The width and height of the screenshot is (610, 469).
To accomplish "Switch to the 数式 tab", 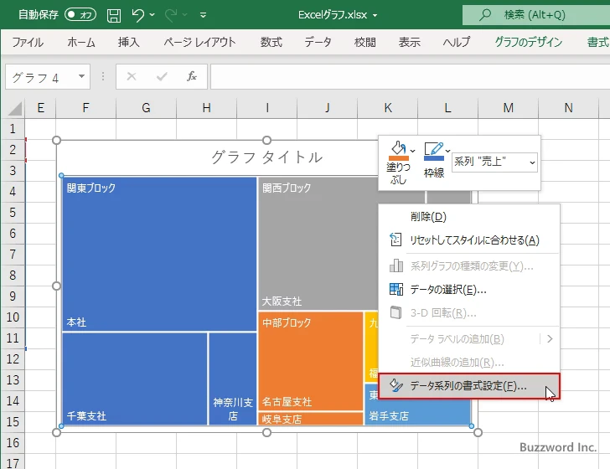I will pos(271,42).
